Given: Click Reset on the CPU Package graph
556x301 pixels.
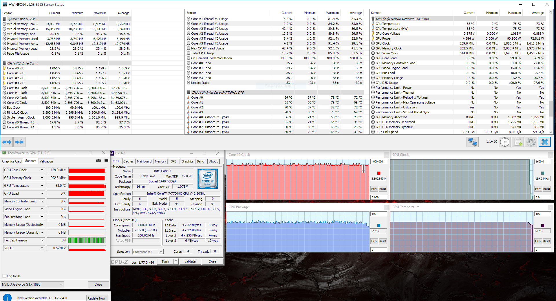Looking at the screenshot, I should [383, 241].
